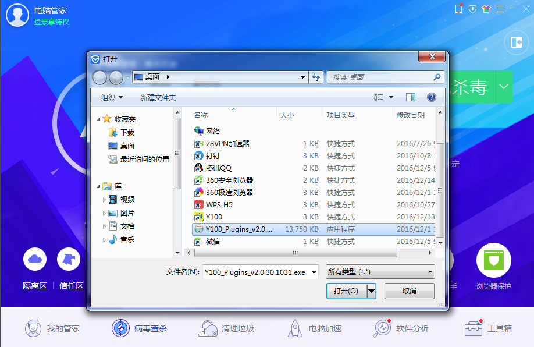
Task: Select 下载 in the favorites tree
Action: 127,132
